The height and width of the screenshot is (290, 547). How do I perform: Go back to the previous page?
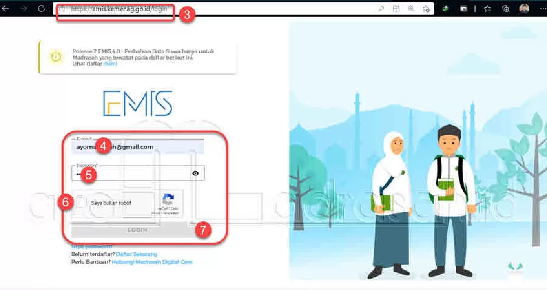click(x=6, y=8)
